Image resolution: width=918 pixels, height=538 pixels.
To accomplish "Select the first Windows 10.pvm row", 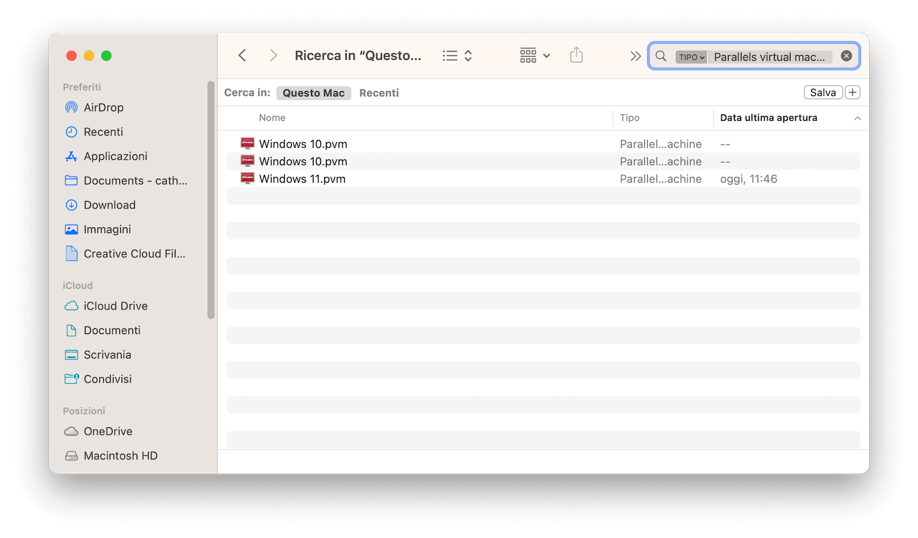I will pos(543,144).
